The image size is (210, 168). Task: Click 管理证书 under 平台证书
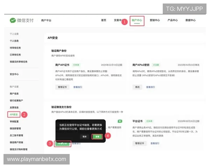coord(140,143)
